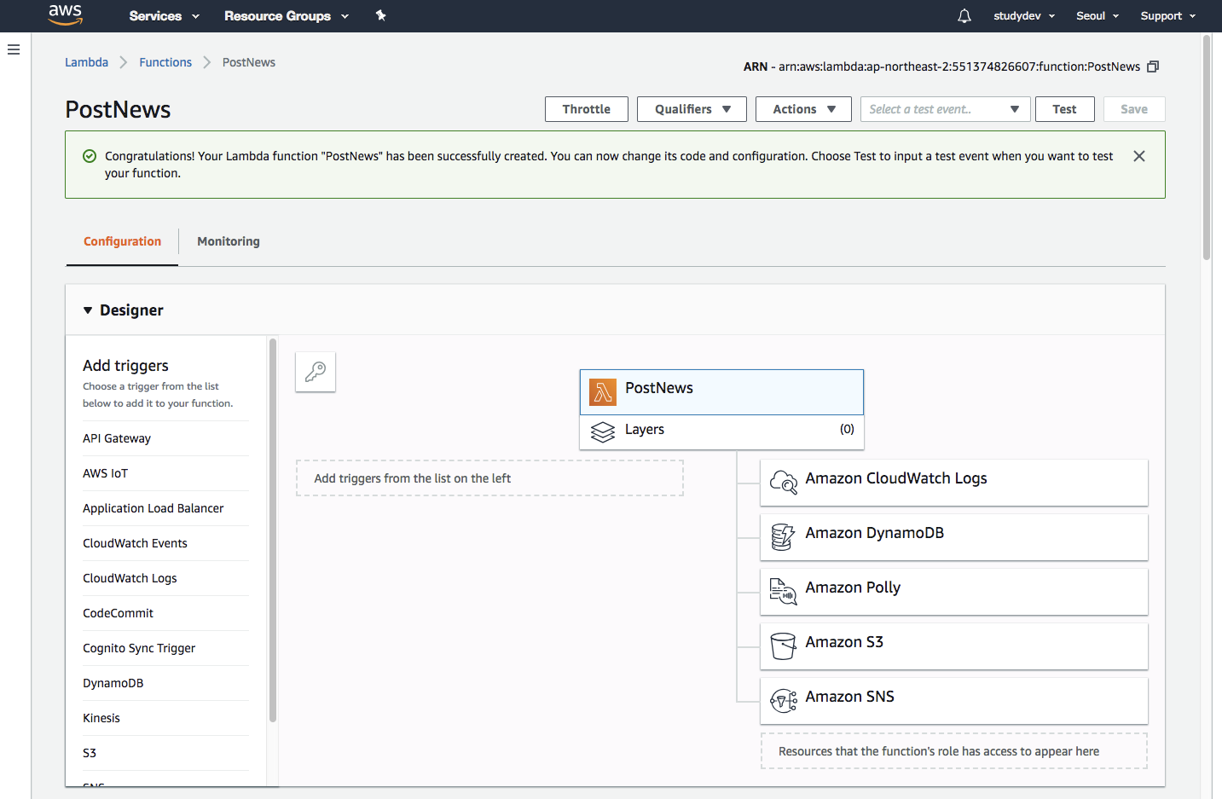Click the Save button
Image resolution: width=1222 pixels, height=799 pixels.
pyautogui.click(x=1134, y=109)
